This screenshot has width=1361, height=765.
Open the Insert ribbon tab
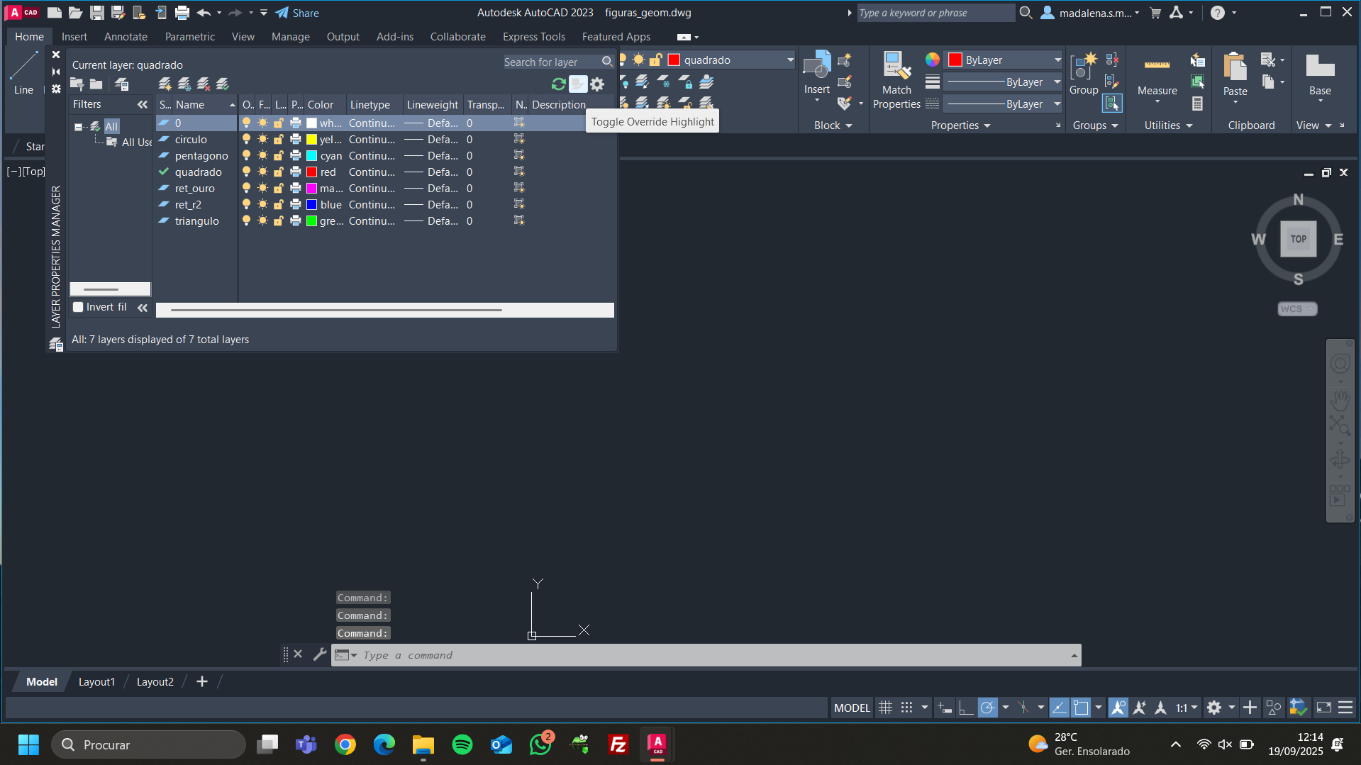[x=74, y=37]
